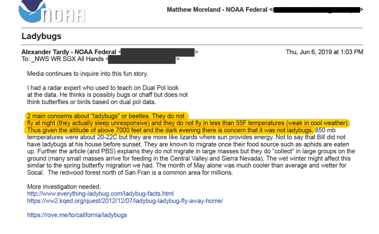379x234 pixels.
Task: Click the Thu, Jun 6, 2019 timestamp
Action: click(x=324, y=52)
